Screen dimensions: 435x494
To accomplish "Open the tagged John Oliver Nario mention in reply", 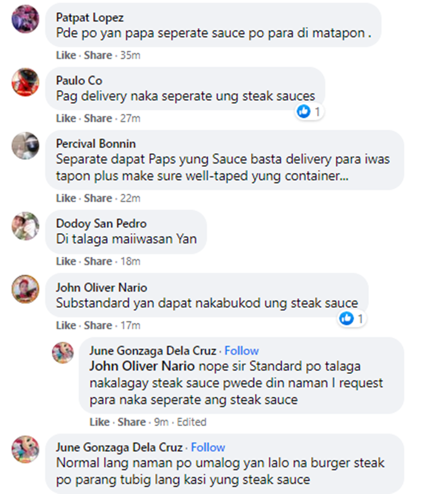I will point(142,366).
